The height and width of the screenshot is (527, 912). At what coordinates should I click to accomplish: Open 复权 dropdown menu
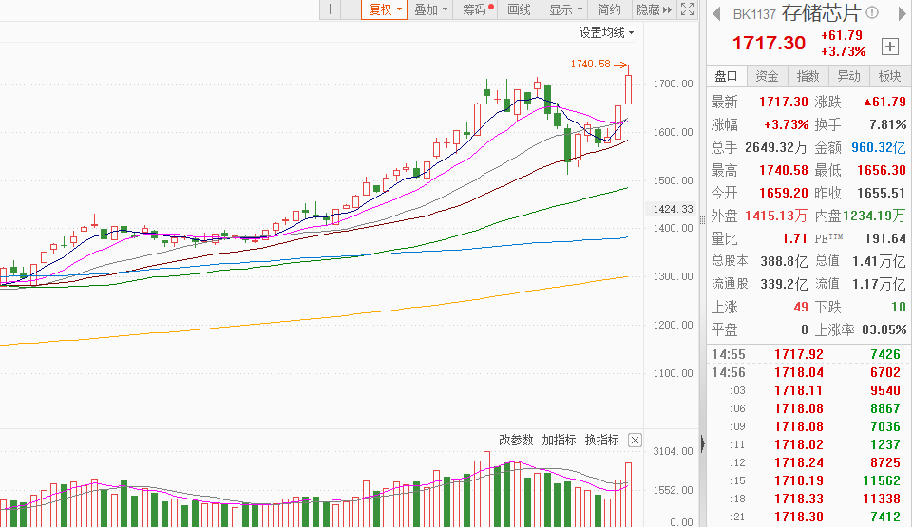(386, 9)
